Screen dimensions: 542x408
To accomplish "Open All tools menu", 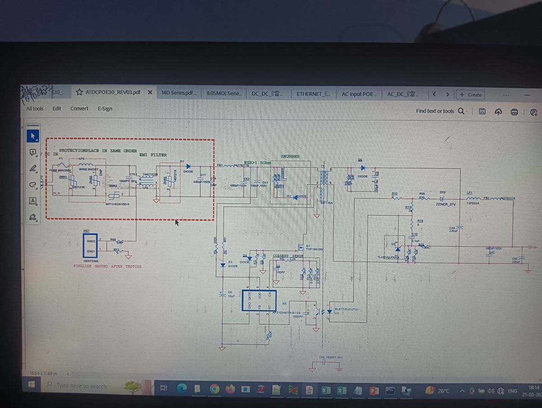I will [x=35, y=108].
